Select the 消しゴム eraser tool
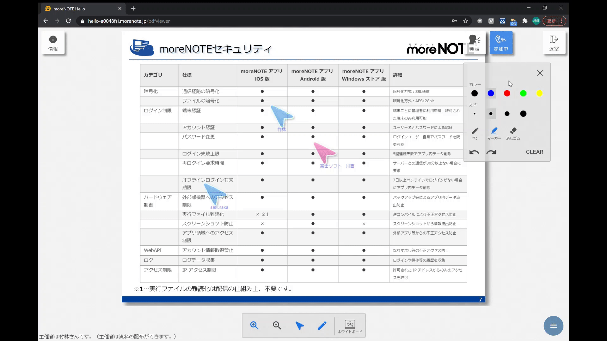This screenshot has width=607, height=341. [513, 133]
